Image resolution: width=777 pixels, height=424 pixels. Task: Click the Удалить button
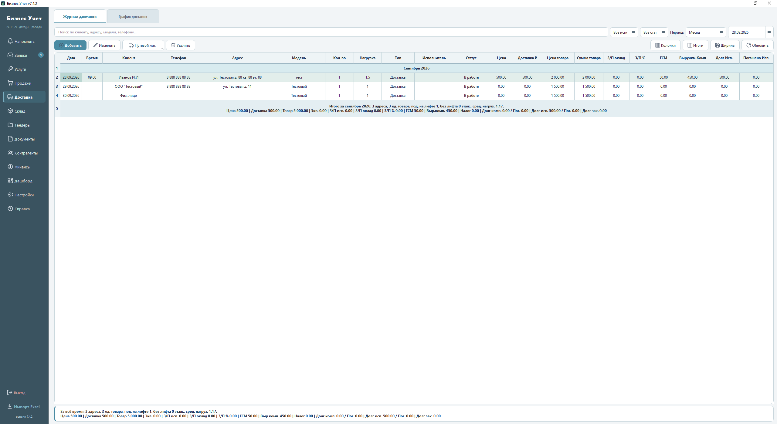pyautogui.click(x=181, y=45)
